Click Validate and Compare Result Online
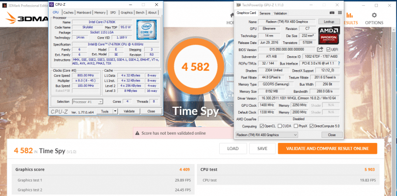Screen dimensions: 397x196 click(x=327, y=149)
